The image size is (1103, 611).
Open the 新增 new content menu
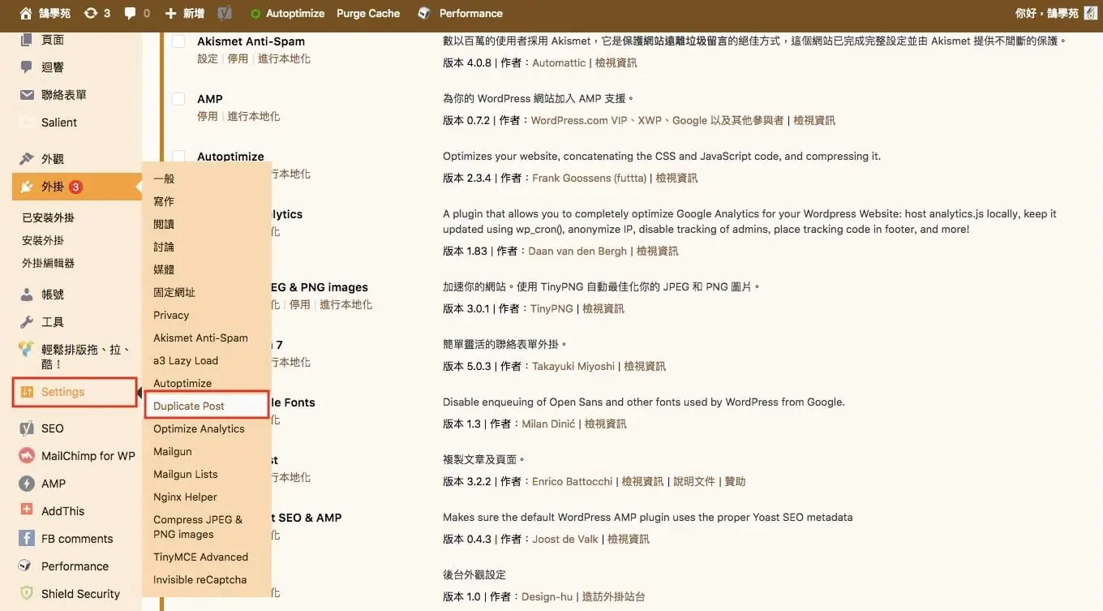(x=184, y=13)
